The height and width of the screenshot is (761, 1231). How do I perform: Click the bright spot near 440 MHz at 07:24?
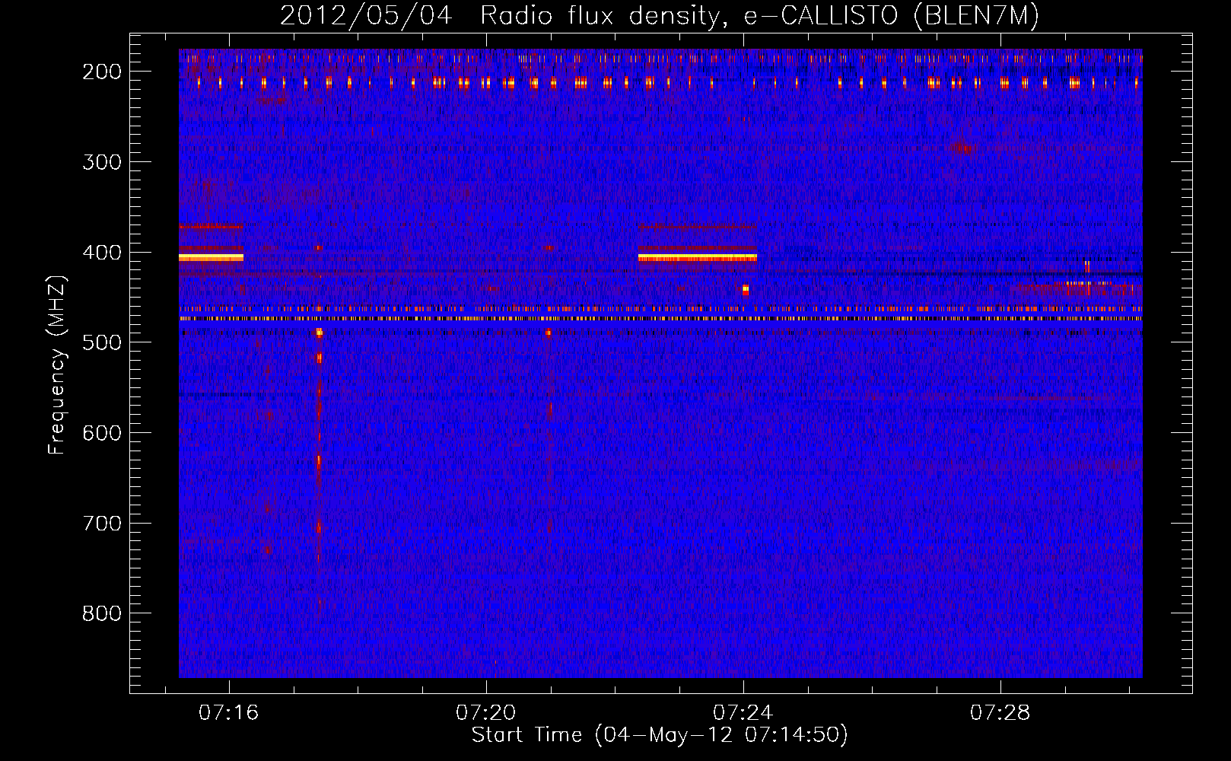coord(746,289)
